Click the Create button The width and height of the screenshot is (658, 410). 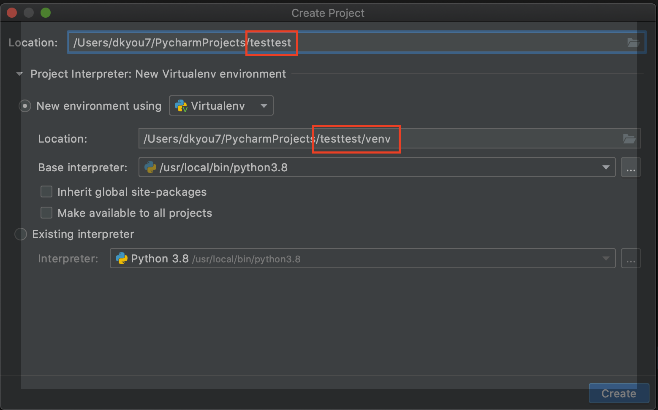tap(619, 393)
